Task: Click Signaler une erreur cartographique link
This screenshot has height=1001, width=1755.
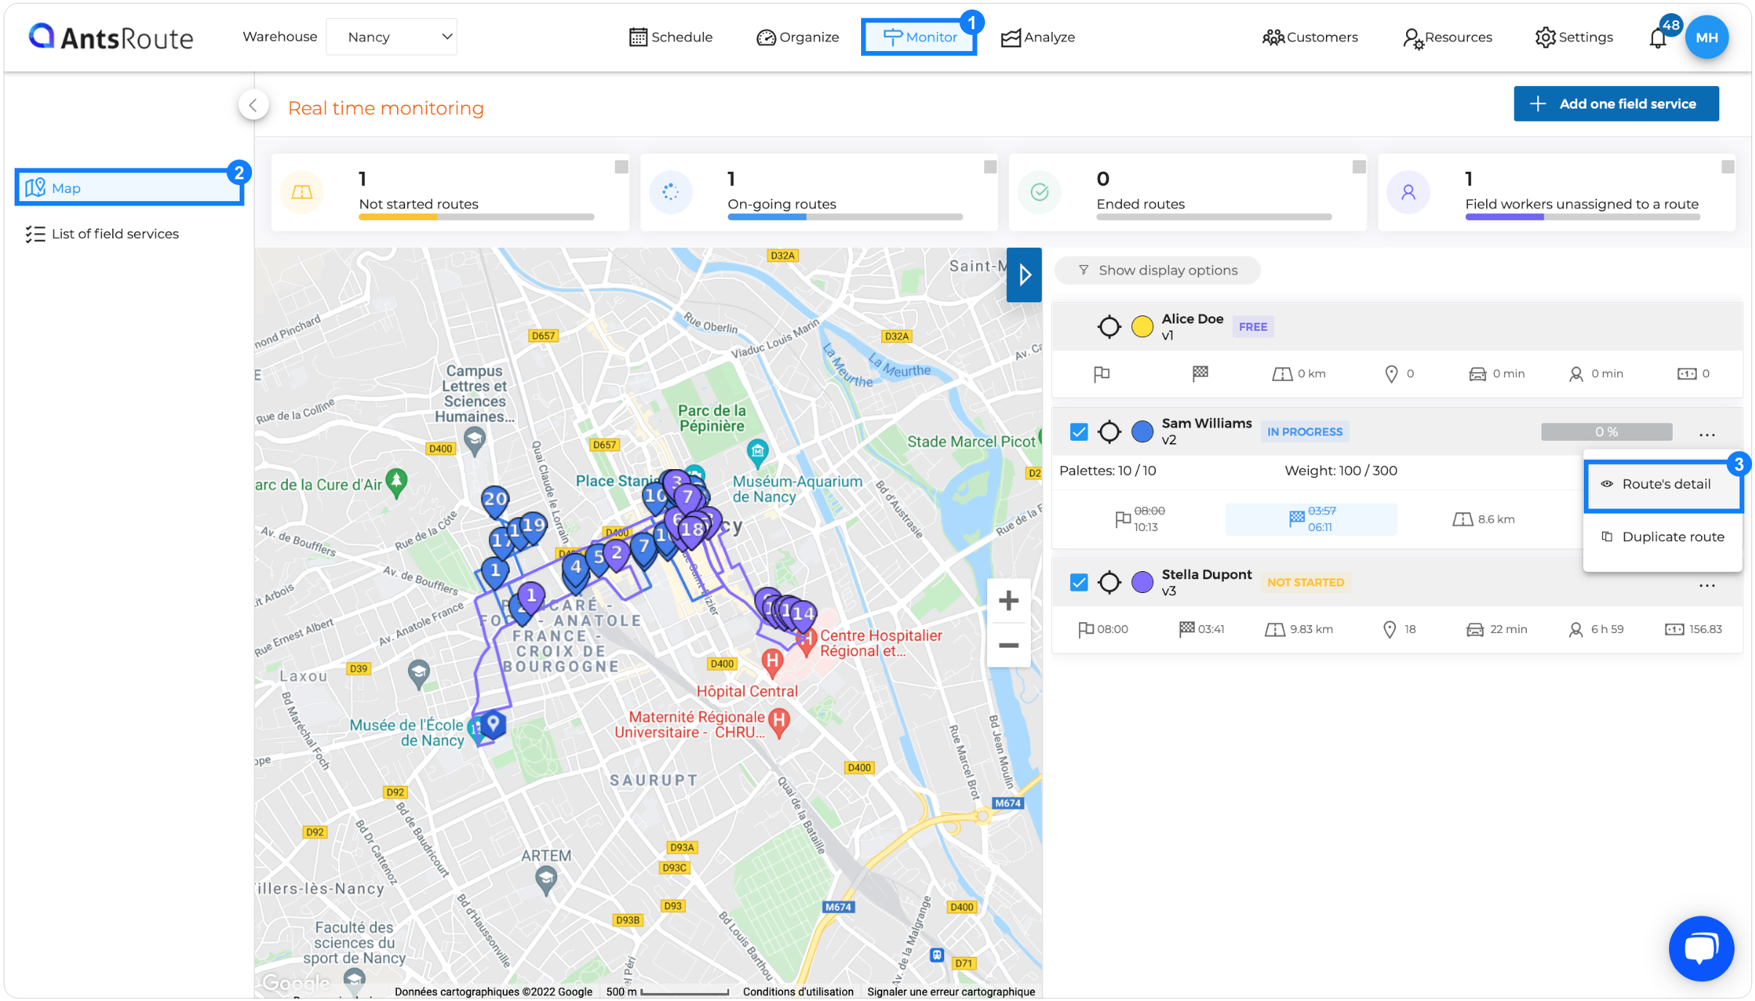Action: pyautogui.click(x=951, y=992)
